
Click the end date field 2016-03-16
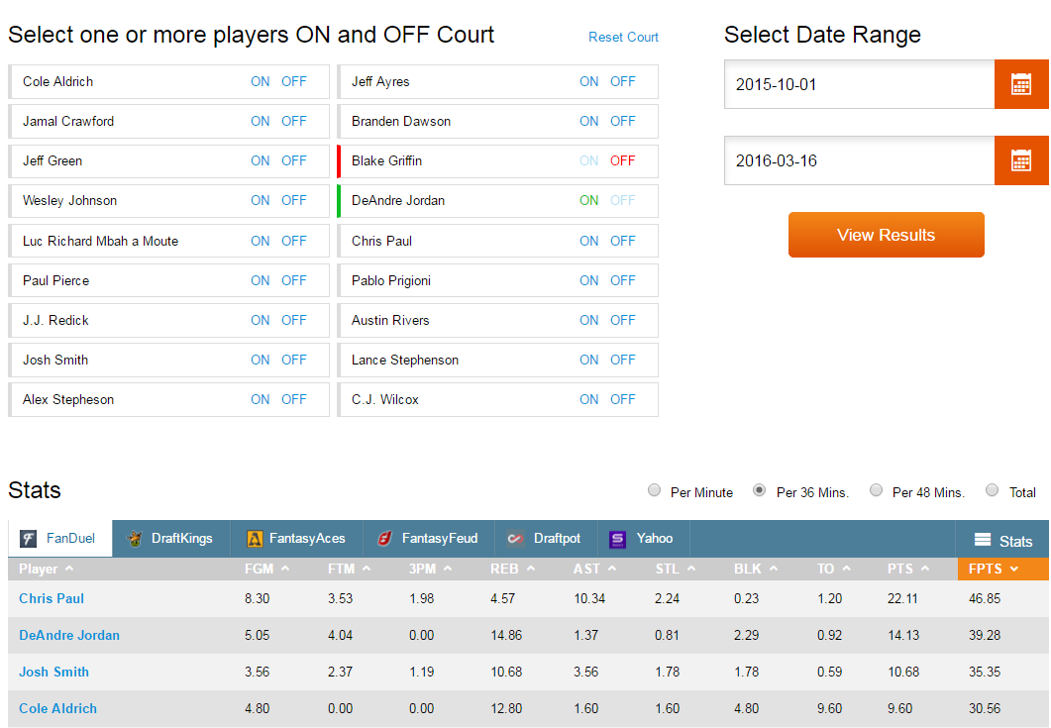click(x=859, y=160)
